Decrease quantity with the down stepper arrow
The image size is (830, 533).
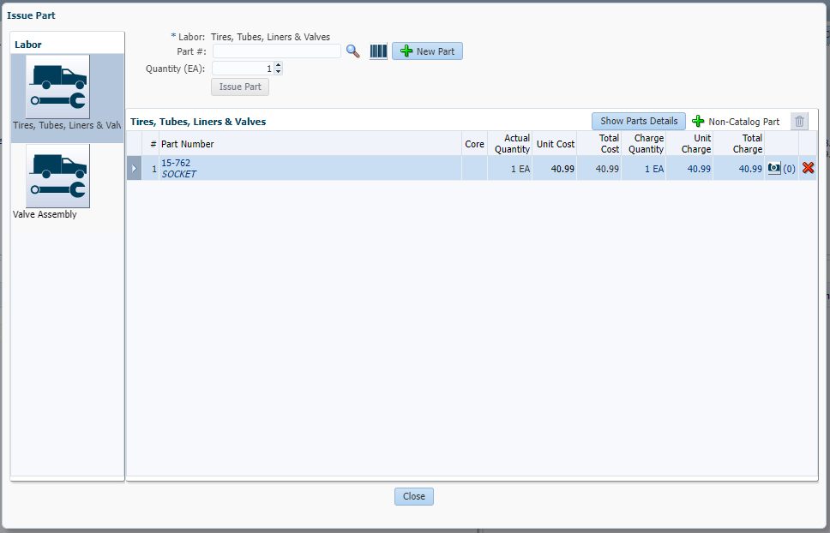click(x=278, y=72)
